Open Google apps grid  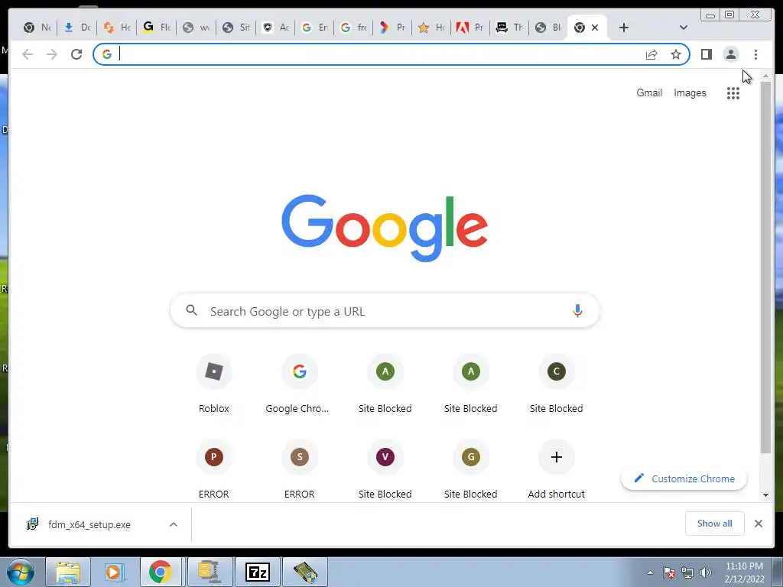point(733,92)
